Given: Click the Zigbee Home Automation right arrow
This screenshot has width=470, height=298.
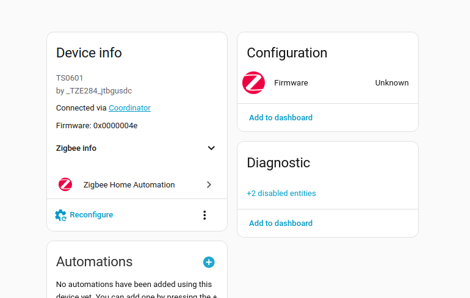Looking at the screenshot, I should (x=209, y=184).
